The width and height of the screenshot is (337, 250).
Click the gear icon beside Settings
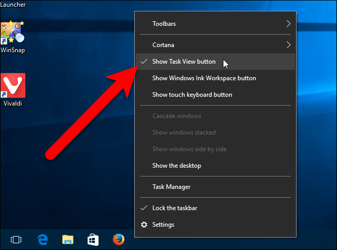144,225
